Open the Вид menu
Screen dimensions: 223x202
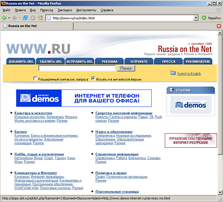[33, 10]
